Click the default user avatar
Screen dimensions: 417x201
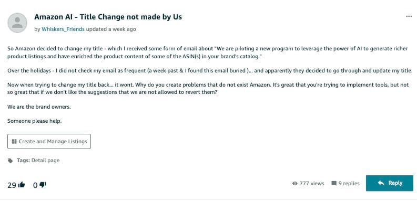(x=17, y=23)
